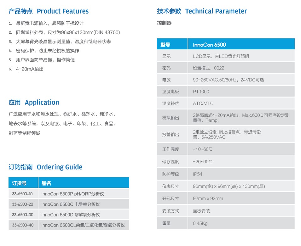Click application line starting '广泛应用于水和污水处理'
The image size is (301, 246).
click(62, 114)
